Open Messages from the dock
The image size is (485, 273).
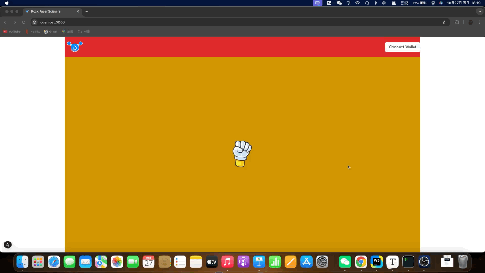70,262
